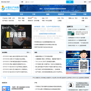The height and width of the screenshot is (91, 91).
Task: Click previous arrow on the top banner
Action: pos(69,11)
